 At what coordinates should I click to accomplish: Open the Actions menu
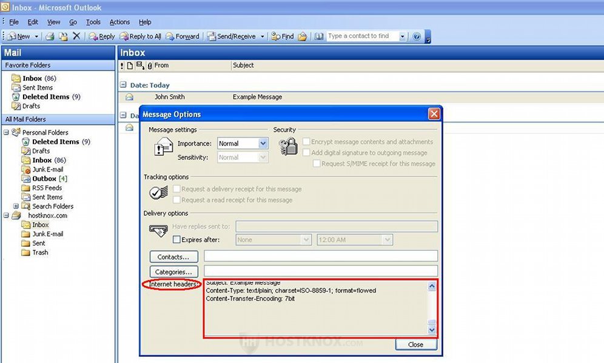click(x=120, y=22)
